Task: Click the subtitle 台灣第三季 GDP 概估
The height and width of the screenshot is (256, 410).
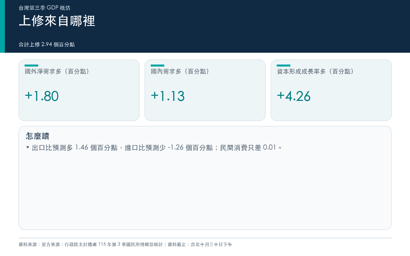Action: [44, 8]
